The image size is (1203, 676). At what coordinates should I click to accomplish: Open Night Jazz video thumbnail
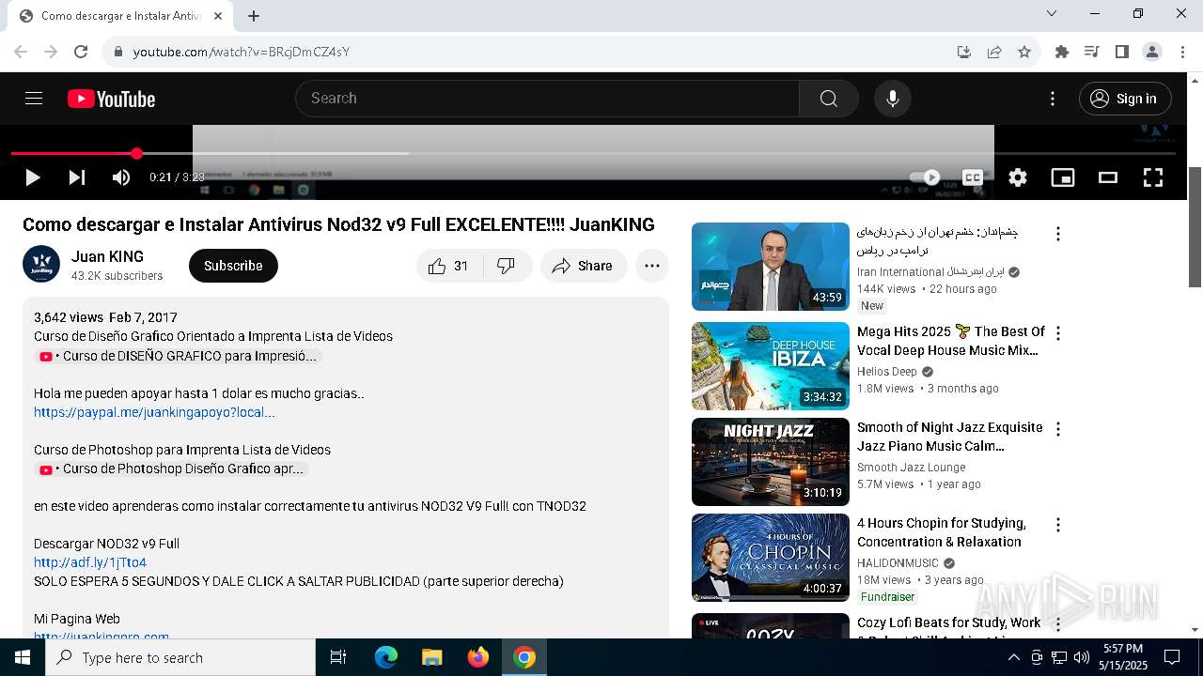pos(771,462)
